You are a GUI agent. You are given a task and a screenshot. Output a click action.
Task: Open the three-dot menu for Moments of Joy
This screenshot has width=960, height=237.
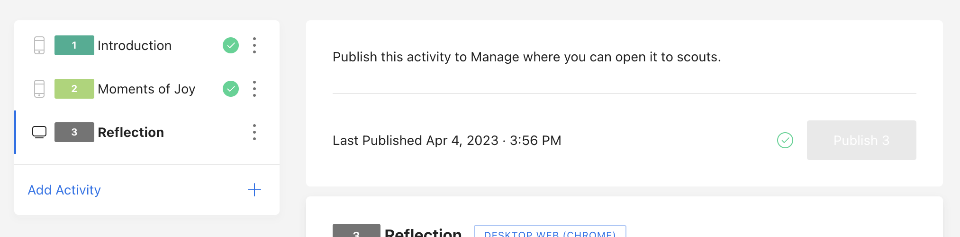[254, 89]
